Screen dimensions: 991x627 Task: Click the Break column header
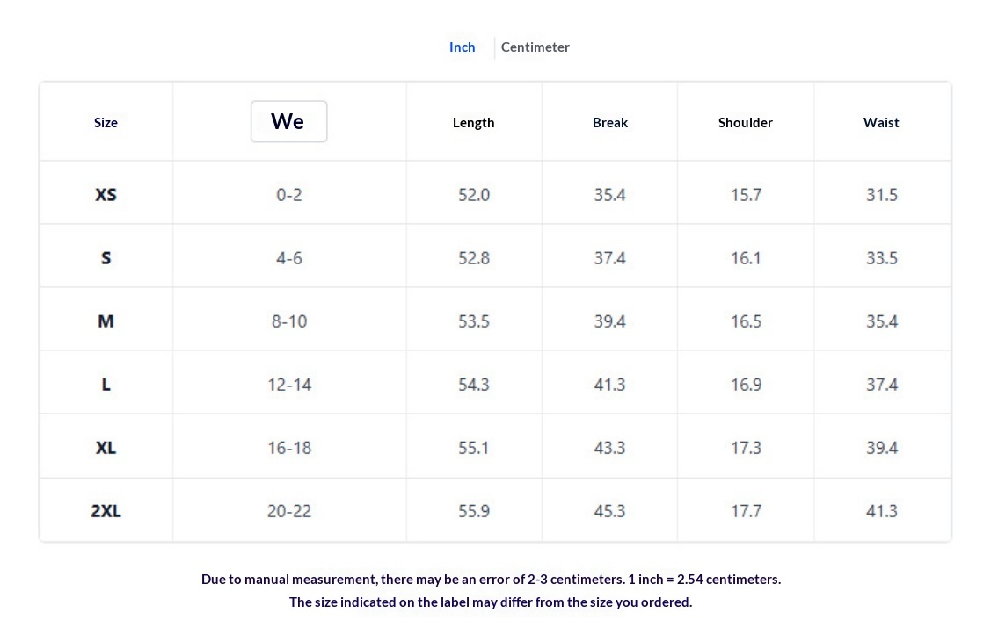[x=609, y=123]
